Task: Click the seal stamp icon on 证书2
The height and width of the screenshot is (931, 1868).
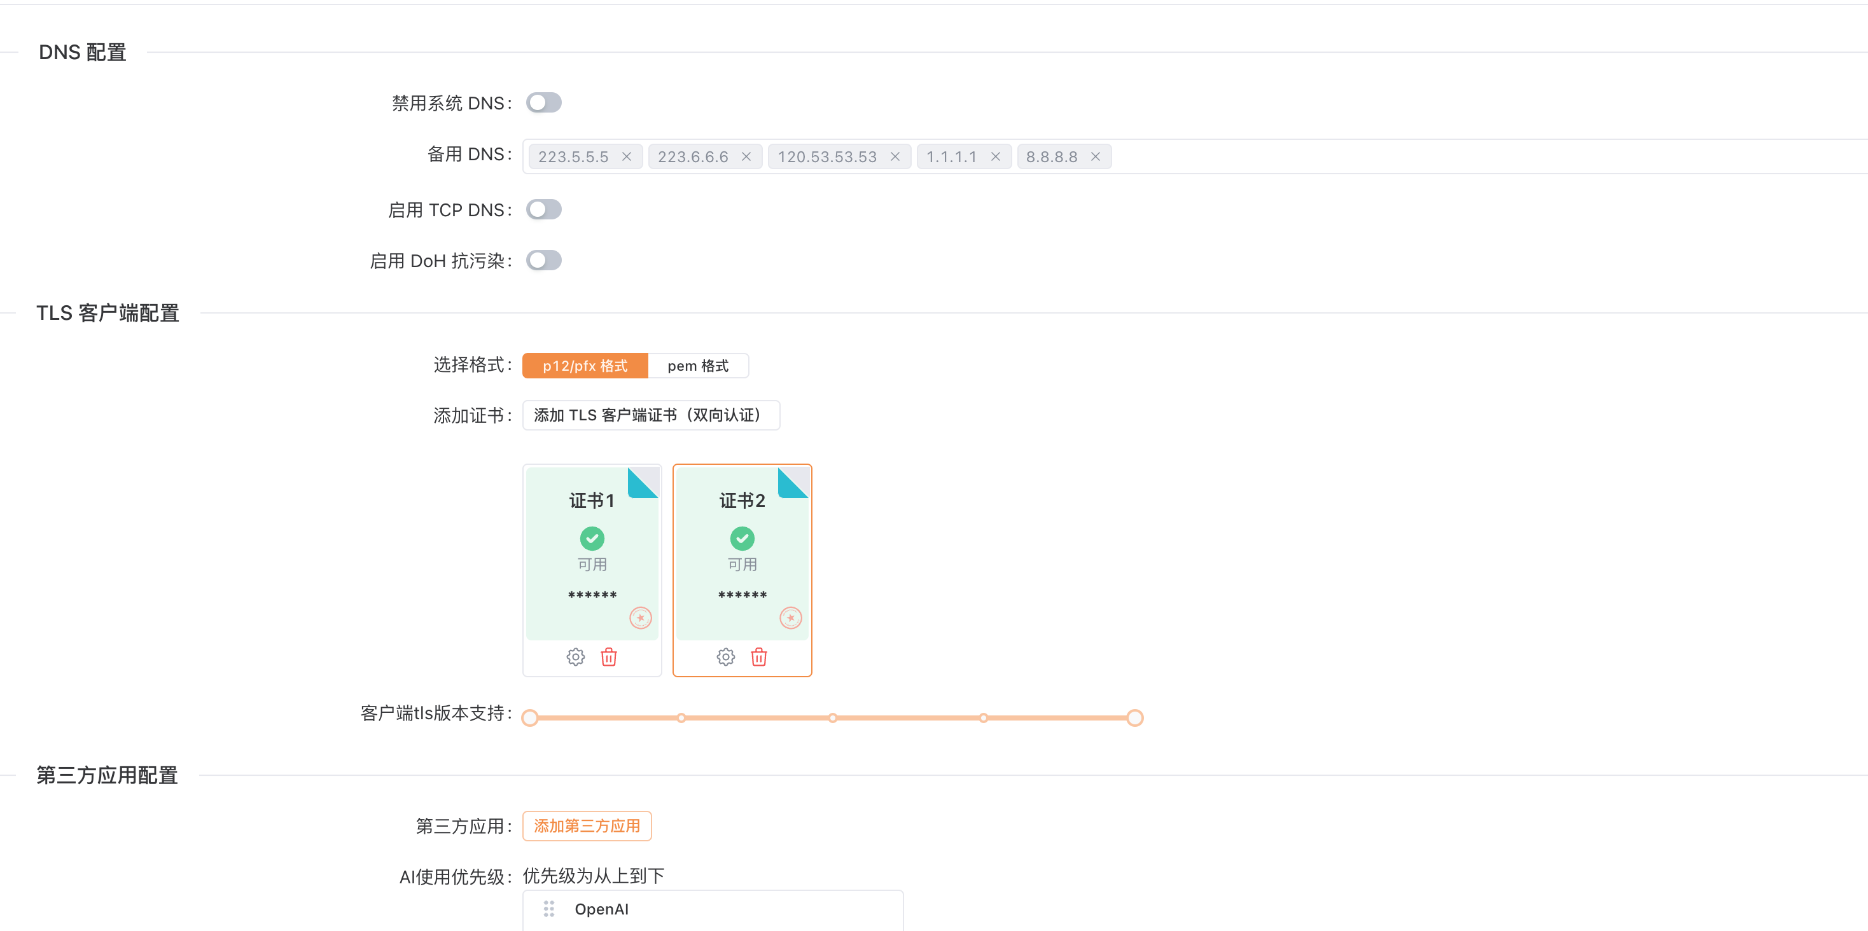Action: pos(790,617)
